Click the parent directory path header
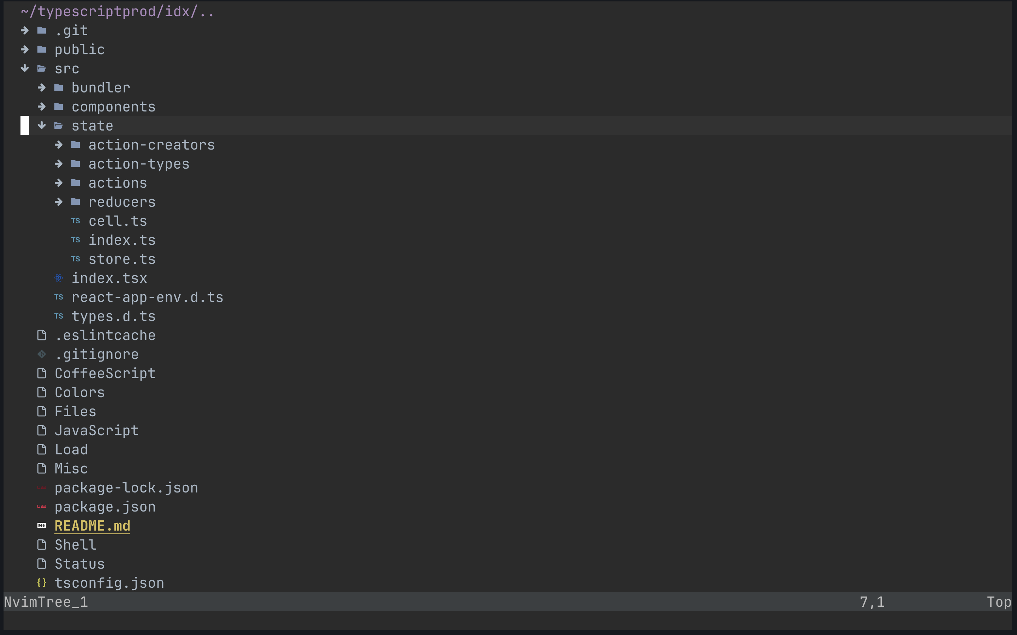Screen dimensions: 1017x635 pos(118,12)
